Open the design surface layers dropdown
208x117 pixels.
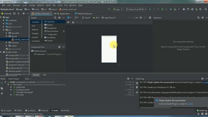click(69, 18)
